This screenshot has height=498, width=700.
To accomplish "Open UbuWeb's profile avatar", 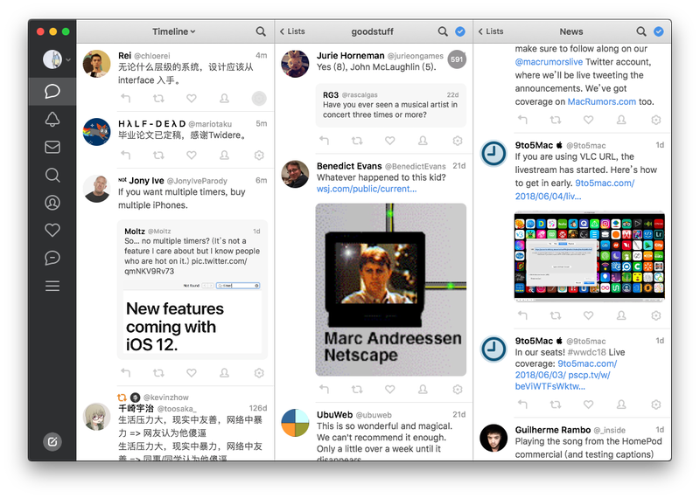I will 295,423.
